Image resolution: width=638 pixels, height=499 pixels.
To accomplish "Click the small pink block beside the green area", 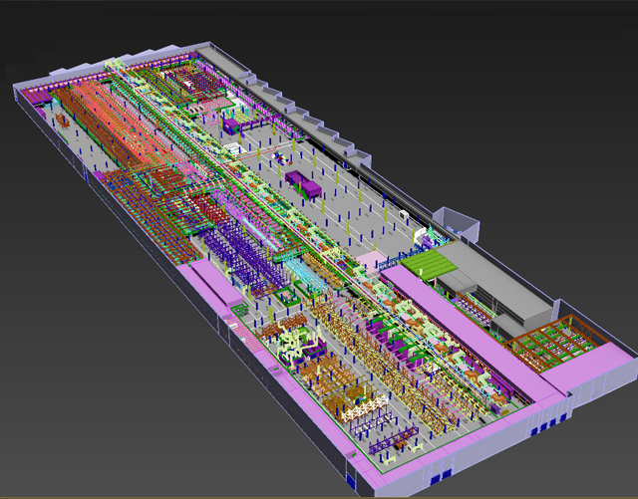I will tap(369, 260).
